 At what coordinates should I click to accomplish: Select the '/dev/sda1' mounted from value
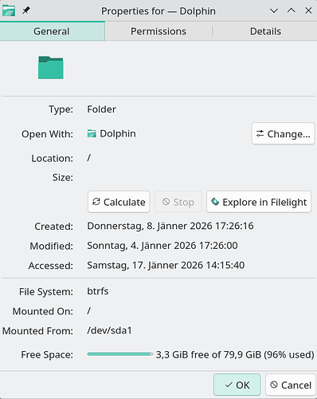(109, 330)
